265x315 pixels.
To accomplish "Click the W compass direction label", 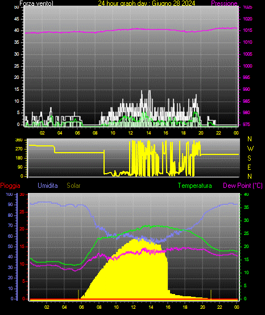I will pyautogui.click(x=250, y=149).
